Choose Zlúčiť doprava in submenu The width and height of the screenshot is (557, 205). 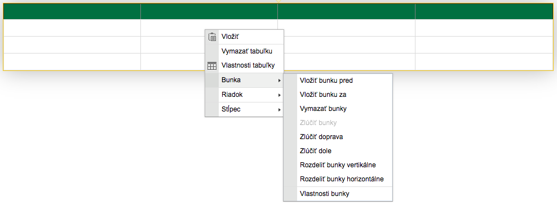[338, 136]
